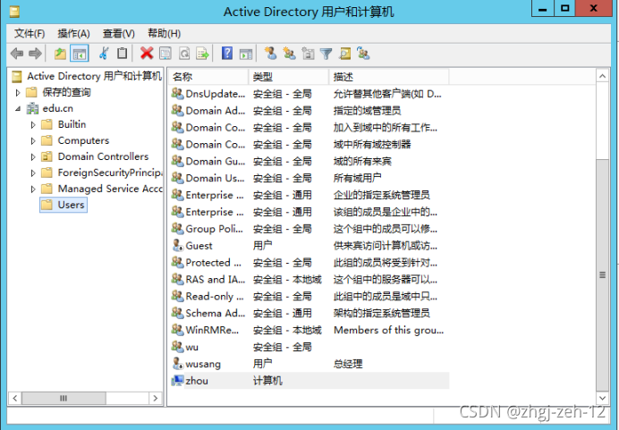
Task: Click the Cut scissors icon
Action: [104, 54]
